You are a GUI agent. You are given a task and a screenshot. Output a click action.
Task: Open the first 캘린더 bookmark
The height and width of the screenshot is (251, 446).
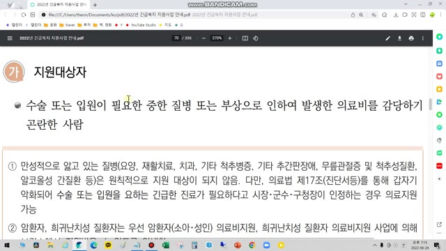14,25
